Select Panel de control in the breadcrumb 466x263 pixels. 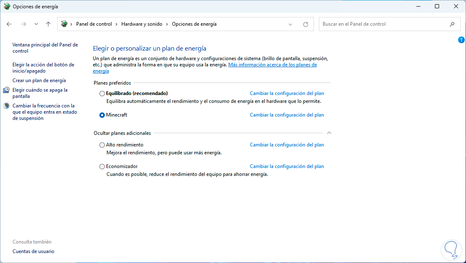click(94, 24)
